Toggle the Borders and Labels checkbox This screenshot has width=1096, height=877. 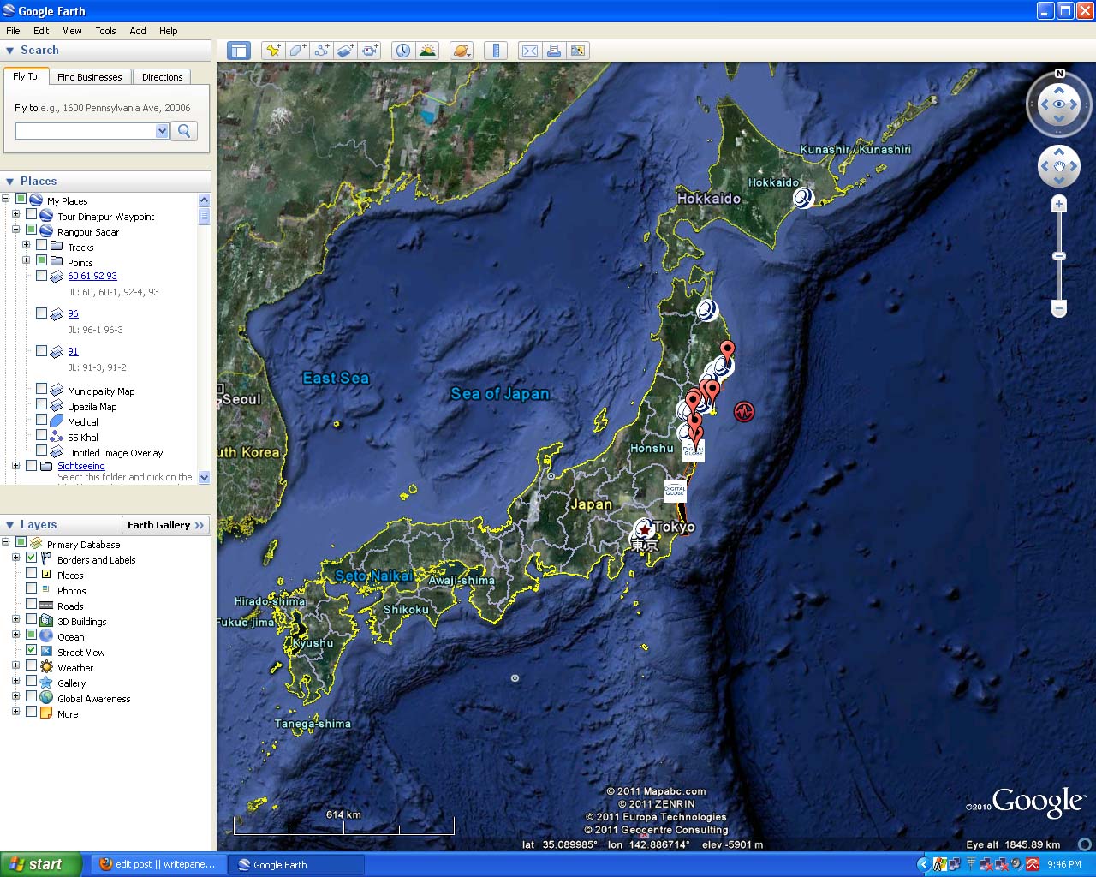pos(31,558)
